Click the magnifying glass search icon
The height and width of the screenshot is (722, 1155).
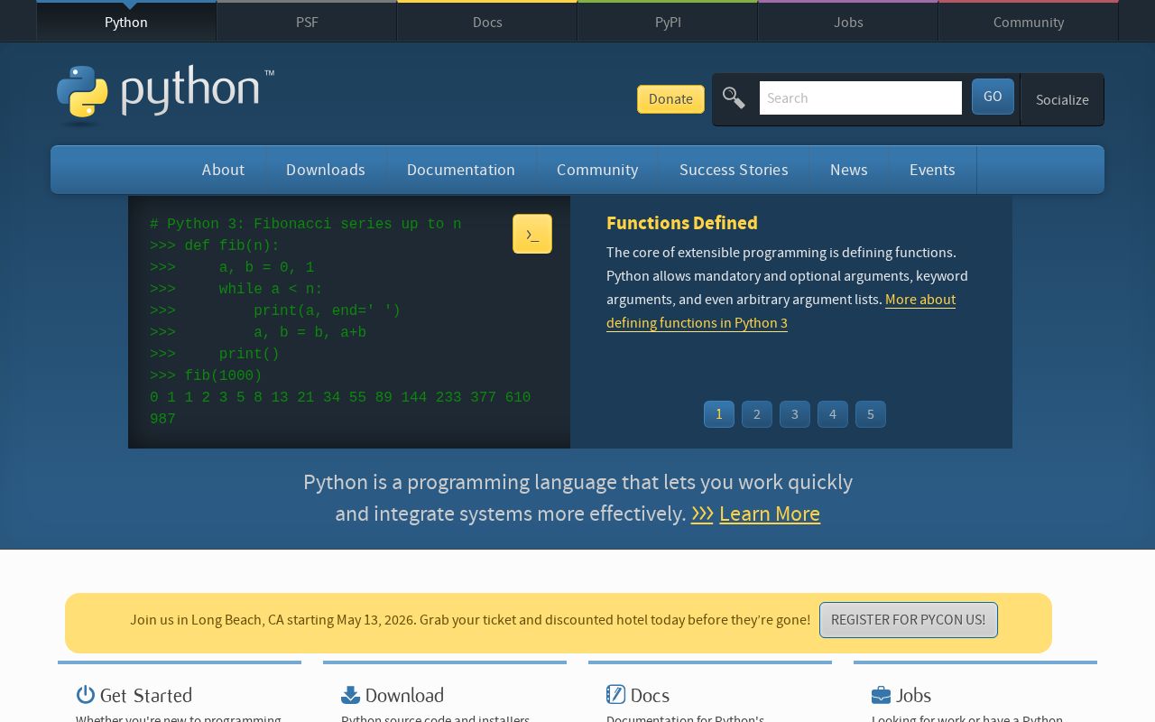point(734,97)
